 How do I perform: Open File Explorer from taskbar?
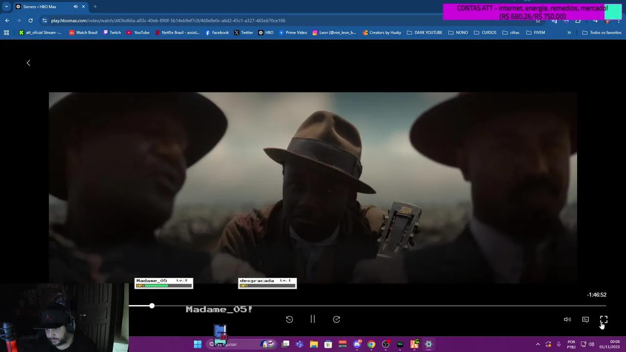coord(314,344)
